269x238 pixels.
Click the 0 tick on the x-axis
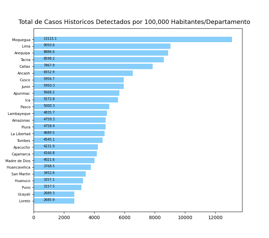34,218
